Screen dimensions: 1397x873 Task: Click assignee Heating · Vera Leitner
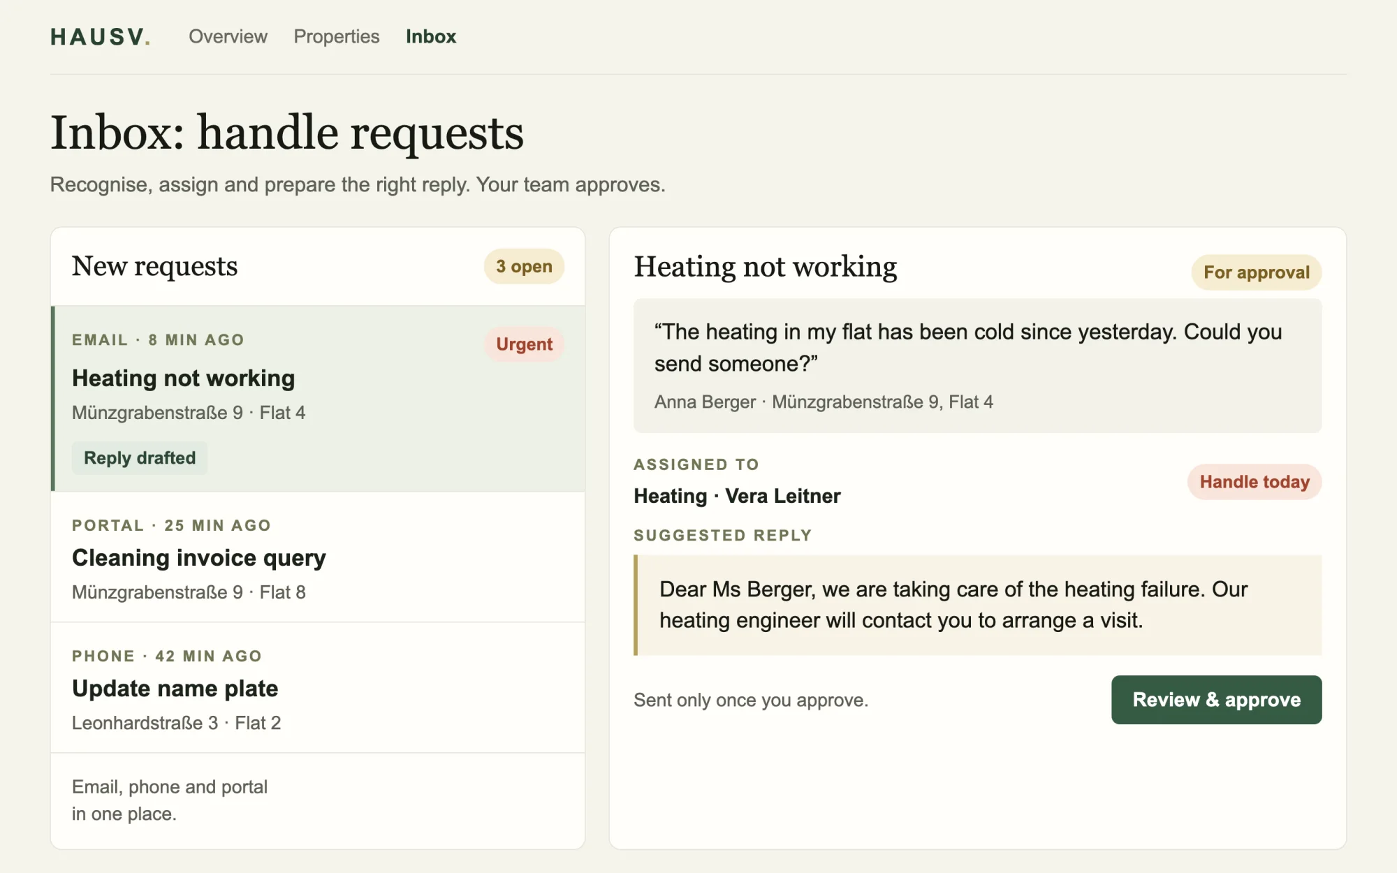(737, 496)
